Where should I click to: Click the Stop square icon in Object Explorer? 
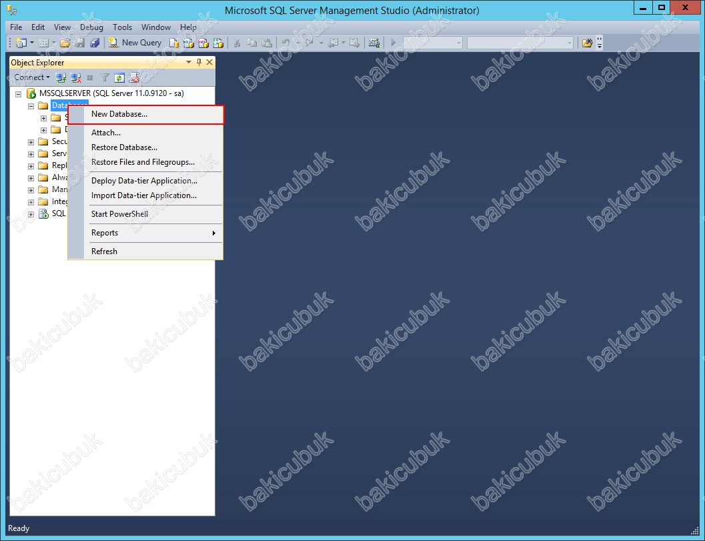tap(90, 78)
